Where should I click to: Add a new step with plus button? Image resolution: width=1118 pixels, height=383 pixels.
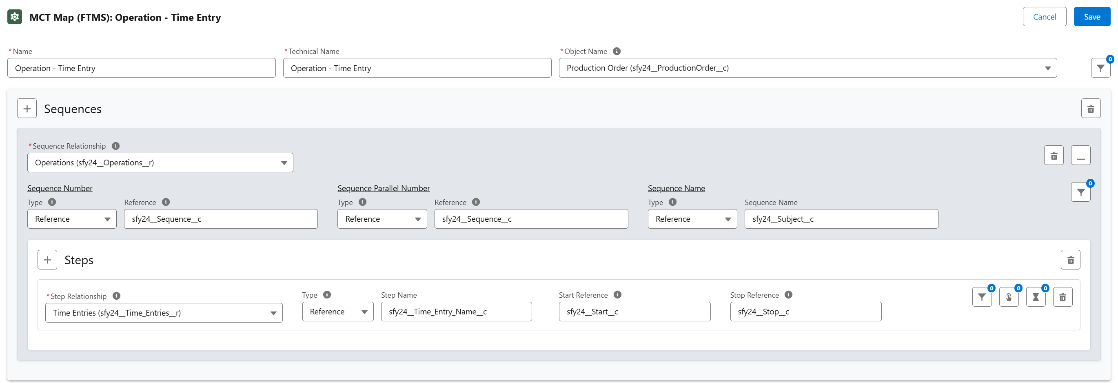47,260
